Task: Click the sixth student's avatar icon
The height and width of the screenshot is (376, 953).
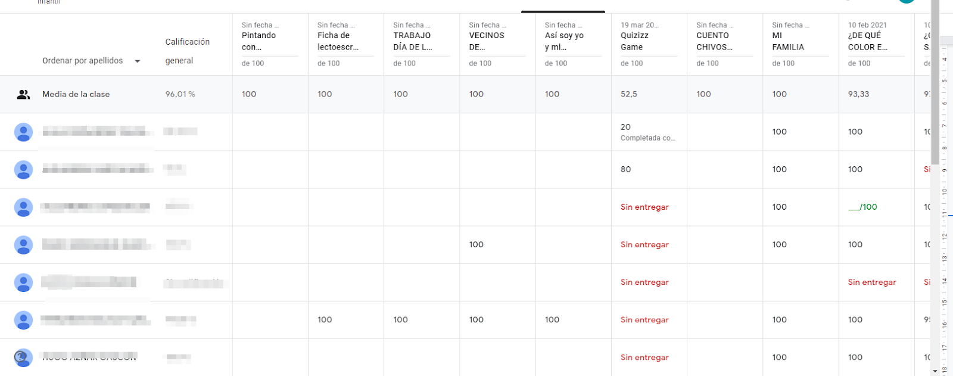Action: pyautogui.click(x=23, y=320)
